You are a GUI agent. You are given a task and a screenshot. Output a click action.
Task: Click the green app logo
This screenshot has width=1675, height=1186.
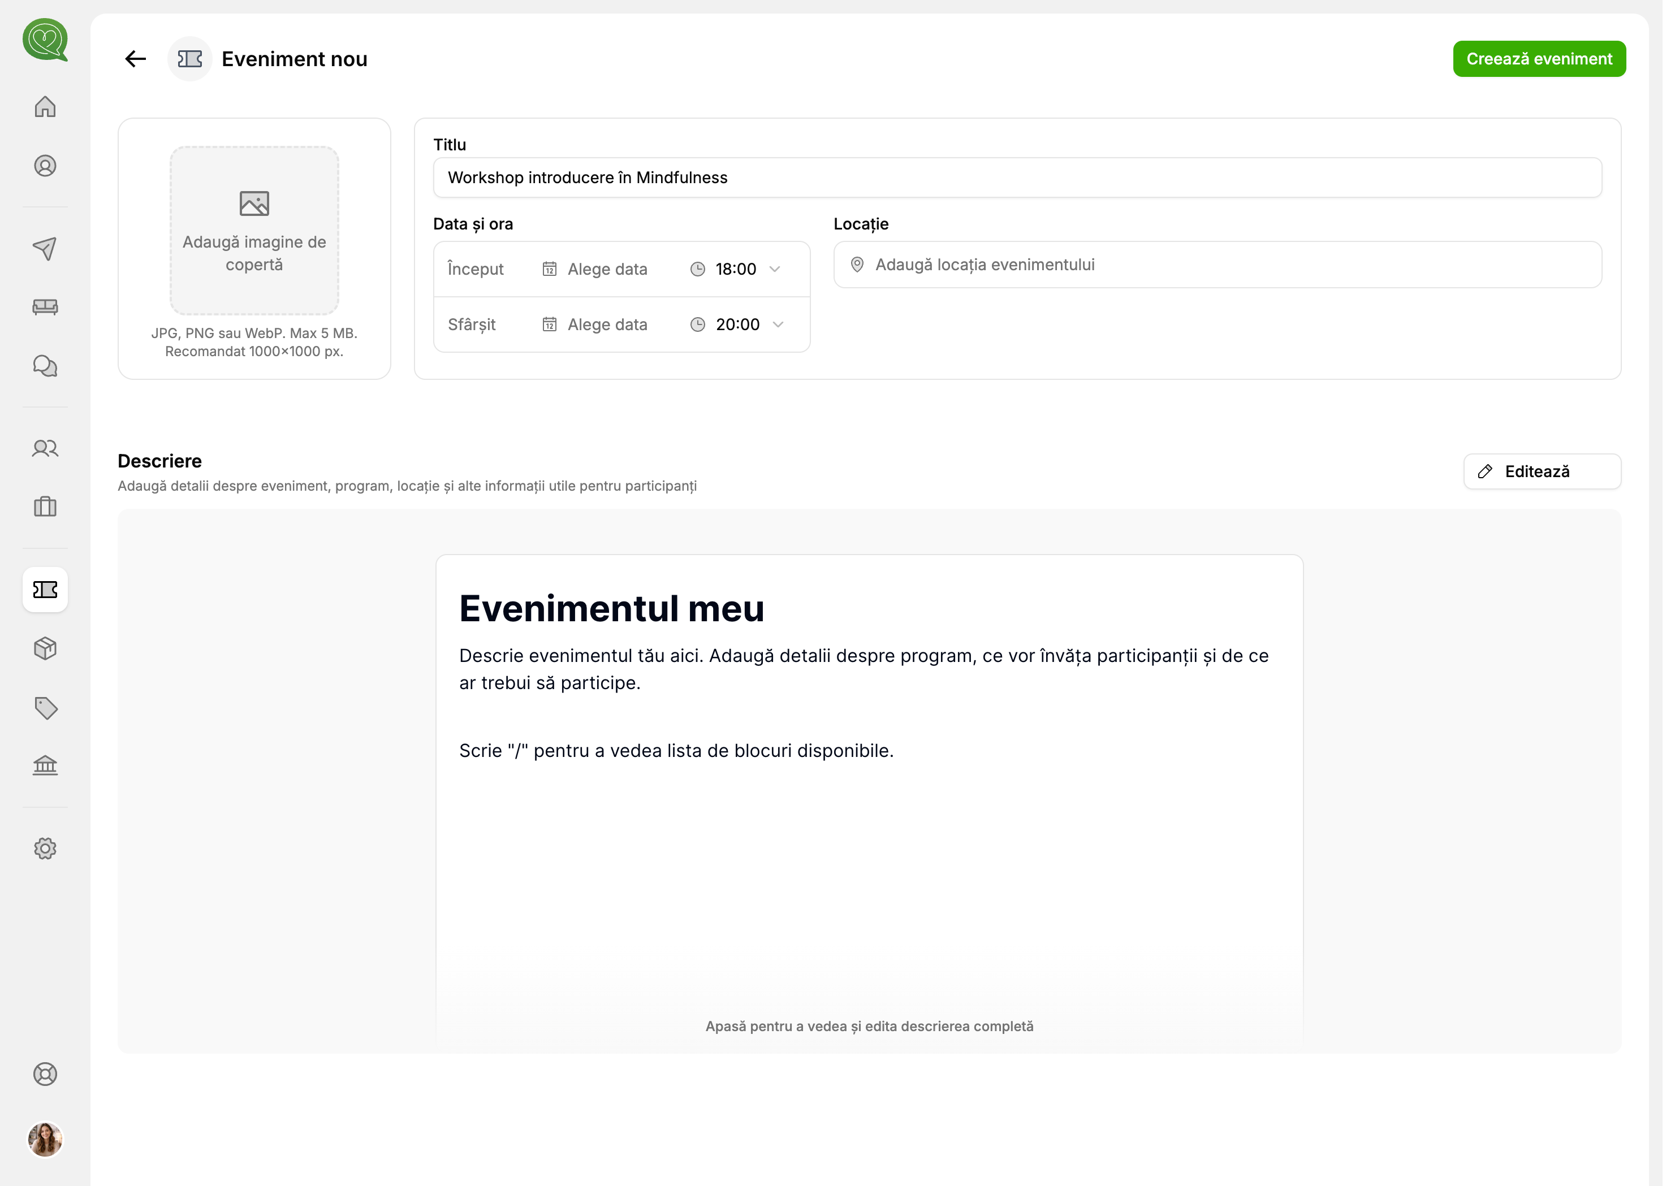click(x=45, y=40)
